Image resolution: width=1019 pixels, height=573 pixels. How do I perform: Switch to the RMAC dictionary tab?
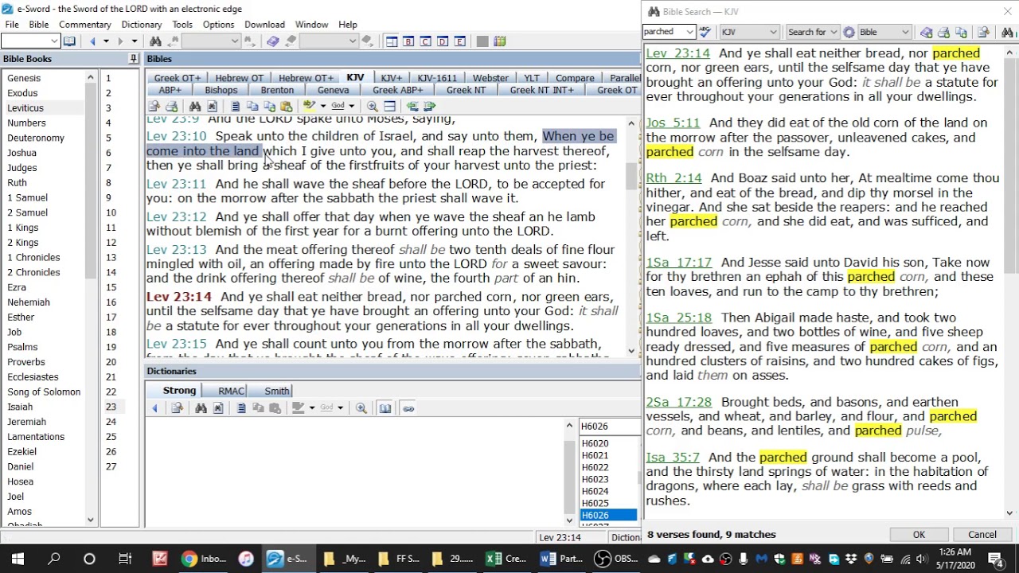tap(231, 391)
